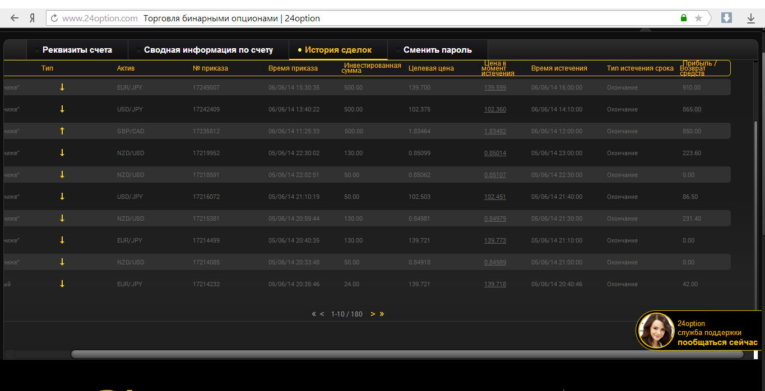Select the История сделок tab
765x391 pixels.
pyautogui.click(x=338, y=50)
